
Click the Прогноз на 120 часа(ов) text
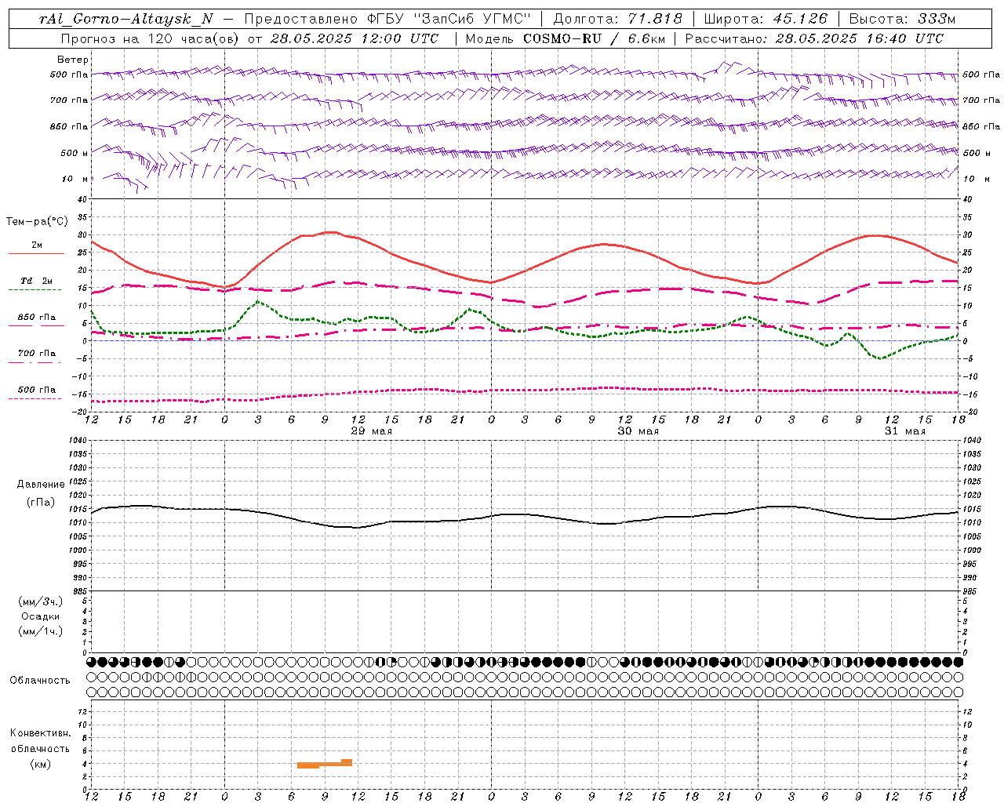tap(151, 38)
